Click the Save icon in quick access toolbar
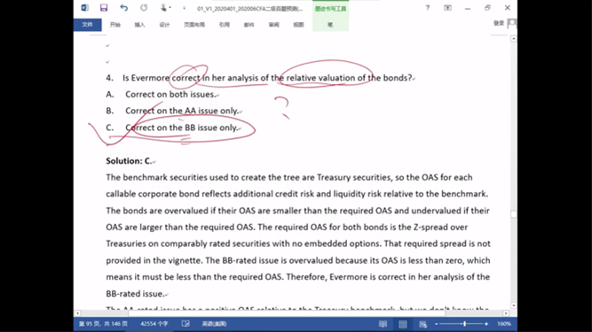 (104, 8)
